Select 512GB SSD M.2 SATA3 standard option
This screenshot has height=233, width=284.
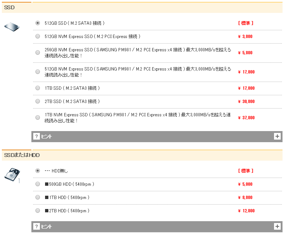click(x=38, y=23)
